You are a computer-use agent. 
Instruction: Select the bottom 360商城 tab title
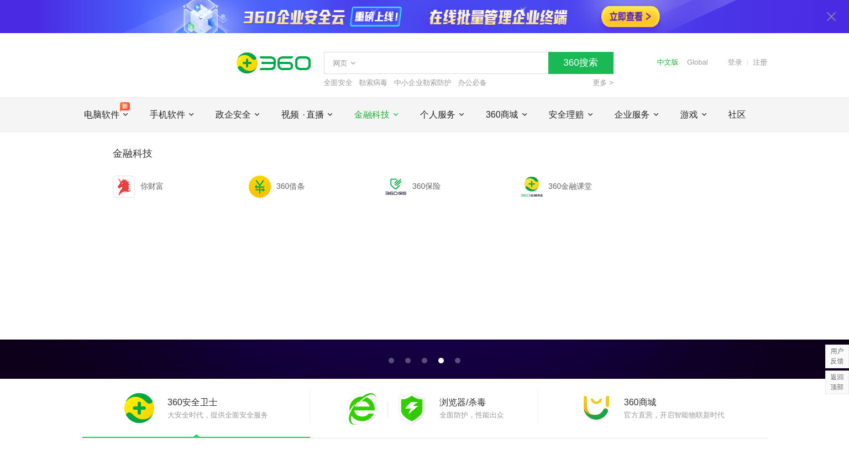pos(640,403)
